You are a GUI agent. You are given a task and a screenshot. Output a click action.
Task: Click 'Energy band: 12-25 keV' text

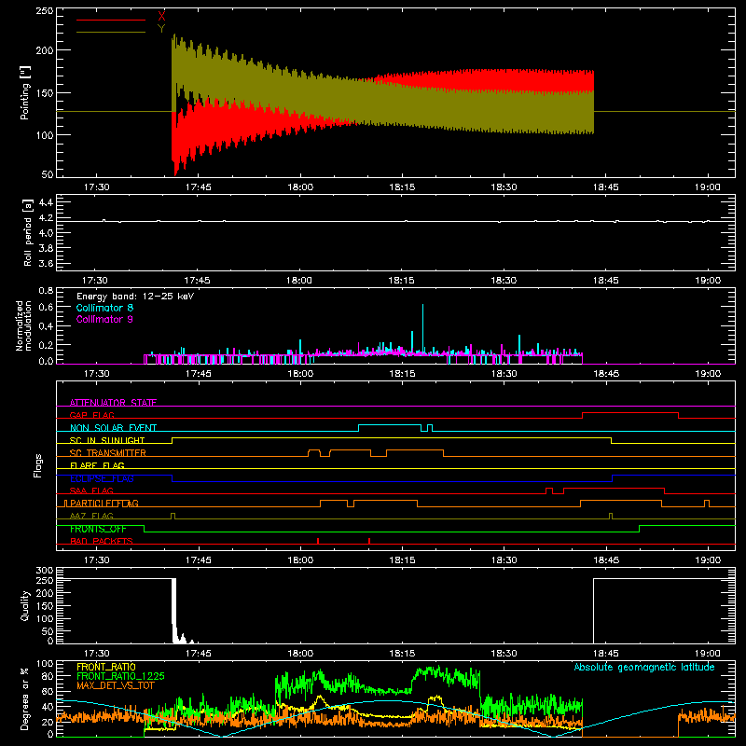(135, 297)
